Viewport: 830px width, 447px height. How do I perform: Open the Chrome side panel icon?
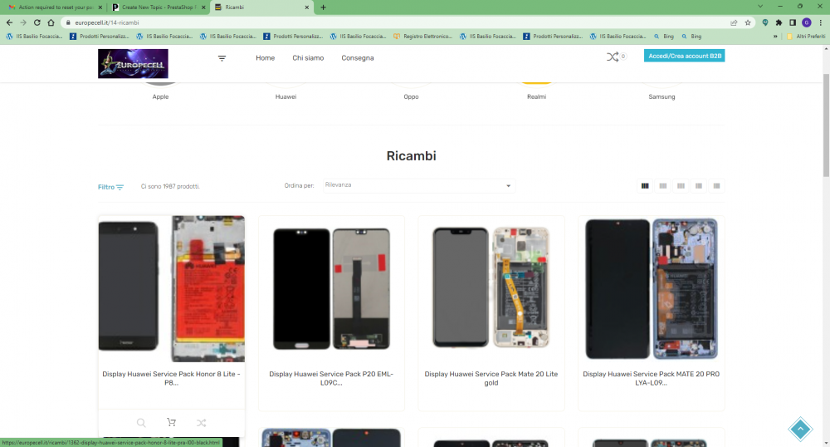[793, 22]
